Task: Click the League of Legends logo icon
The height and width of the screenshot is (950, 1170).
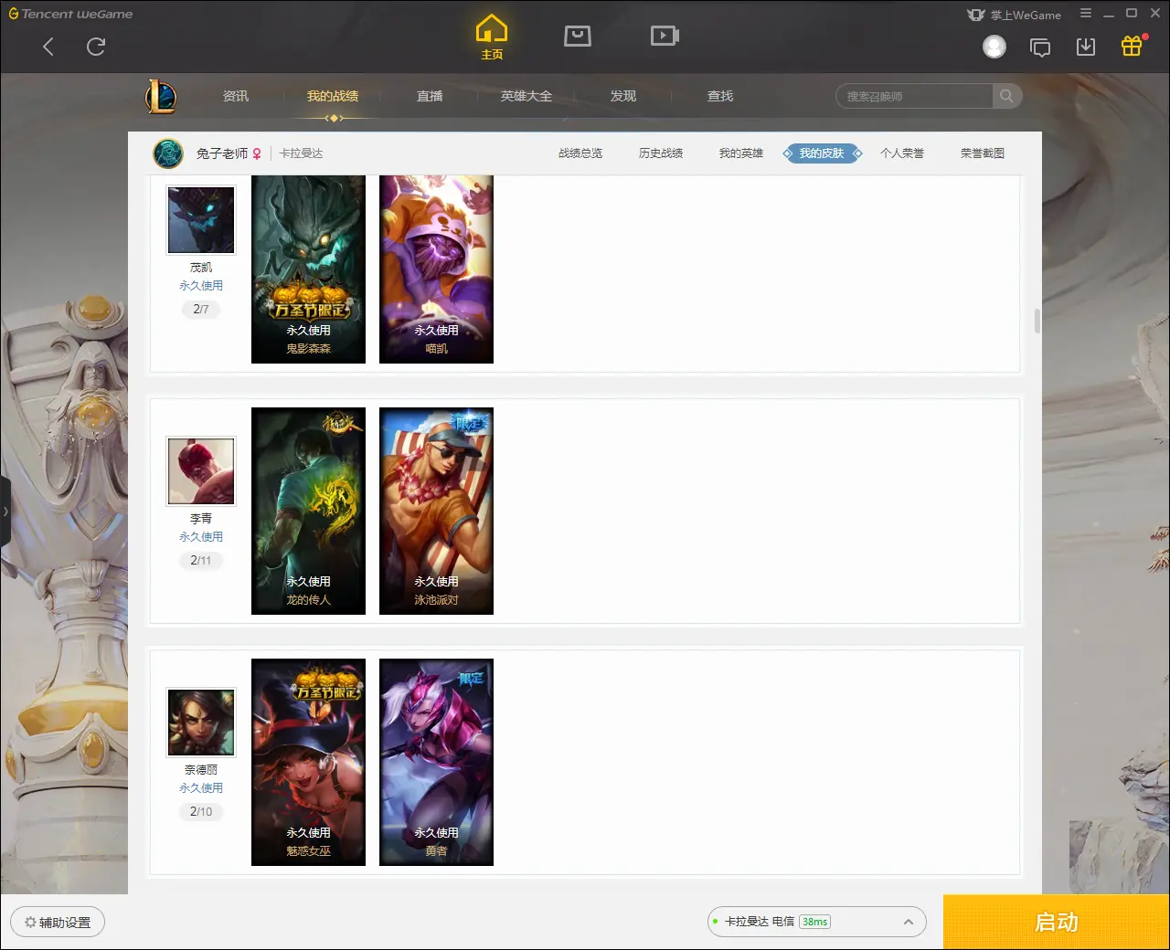Action: point(162,96)
